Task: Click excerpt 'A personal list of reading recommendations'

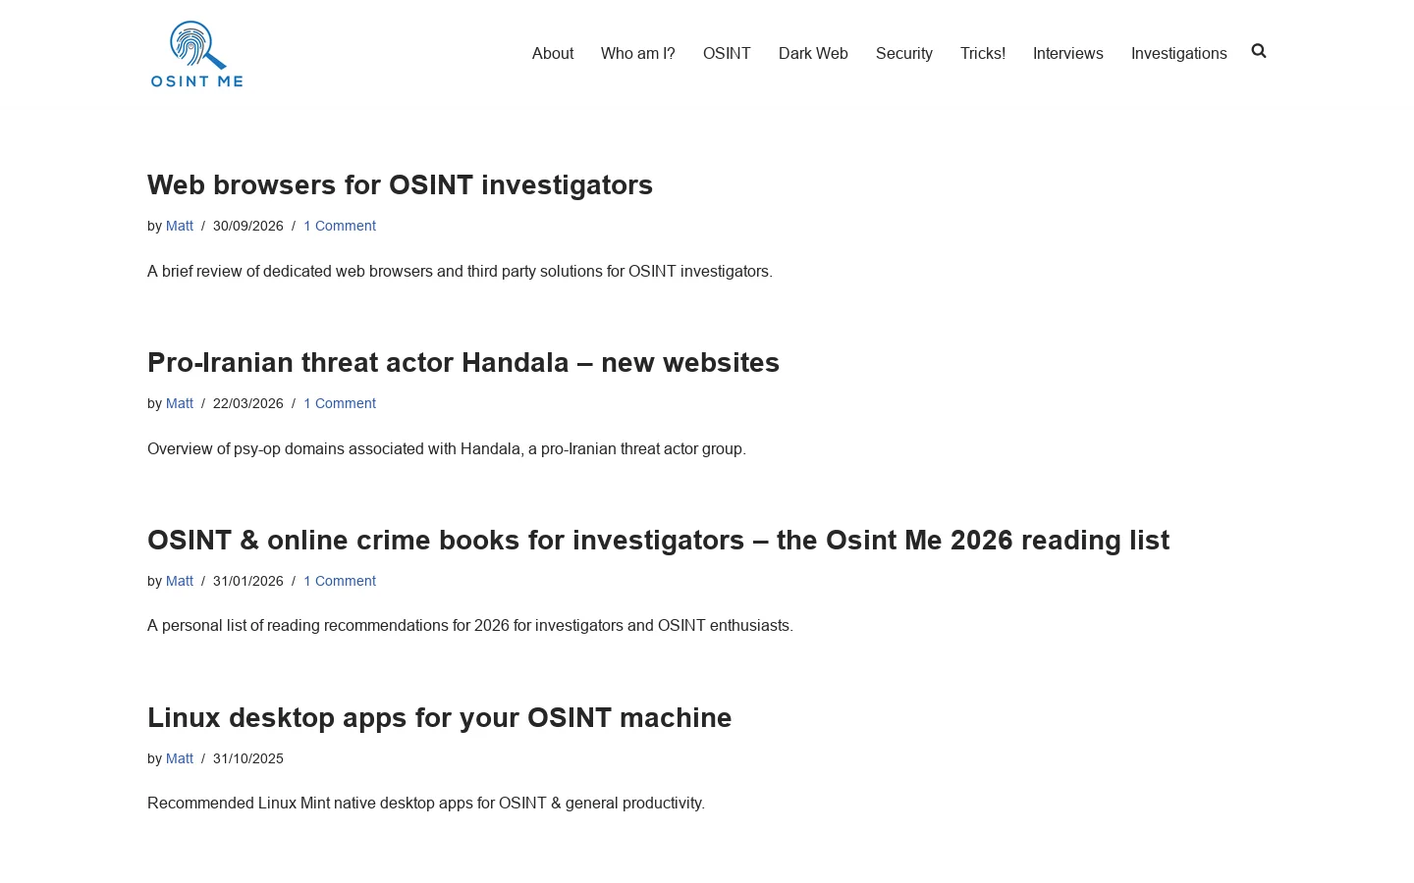Action: (x=470, y=625)
